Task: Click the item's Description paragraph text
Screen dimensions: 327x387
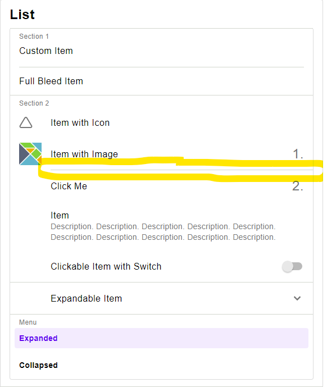Action: [x=163, y=232]
